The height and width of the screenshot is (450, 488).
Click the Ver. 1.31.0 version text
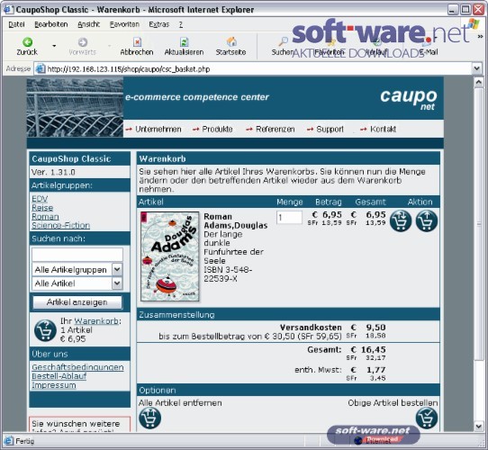tap(53, 172)
